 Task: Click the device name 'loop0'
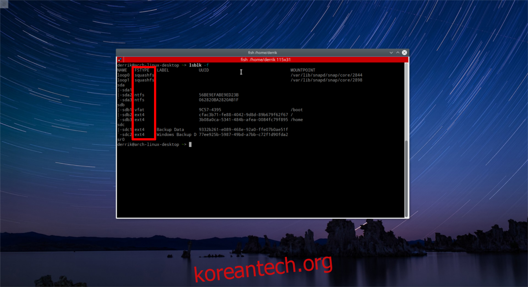tap(123, 75)
